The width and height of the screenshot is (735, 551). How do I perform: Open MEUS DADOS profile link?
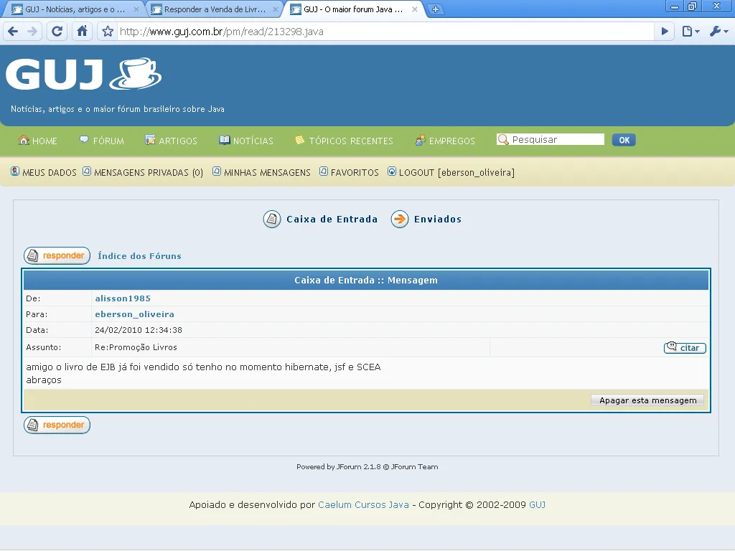click(50, 173)
